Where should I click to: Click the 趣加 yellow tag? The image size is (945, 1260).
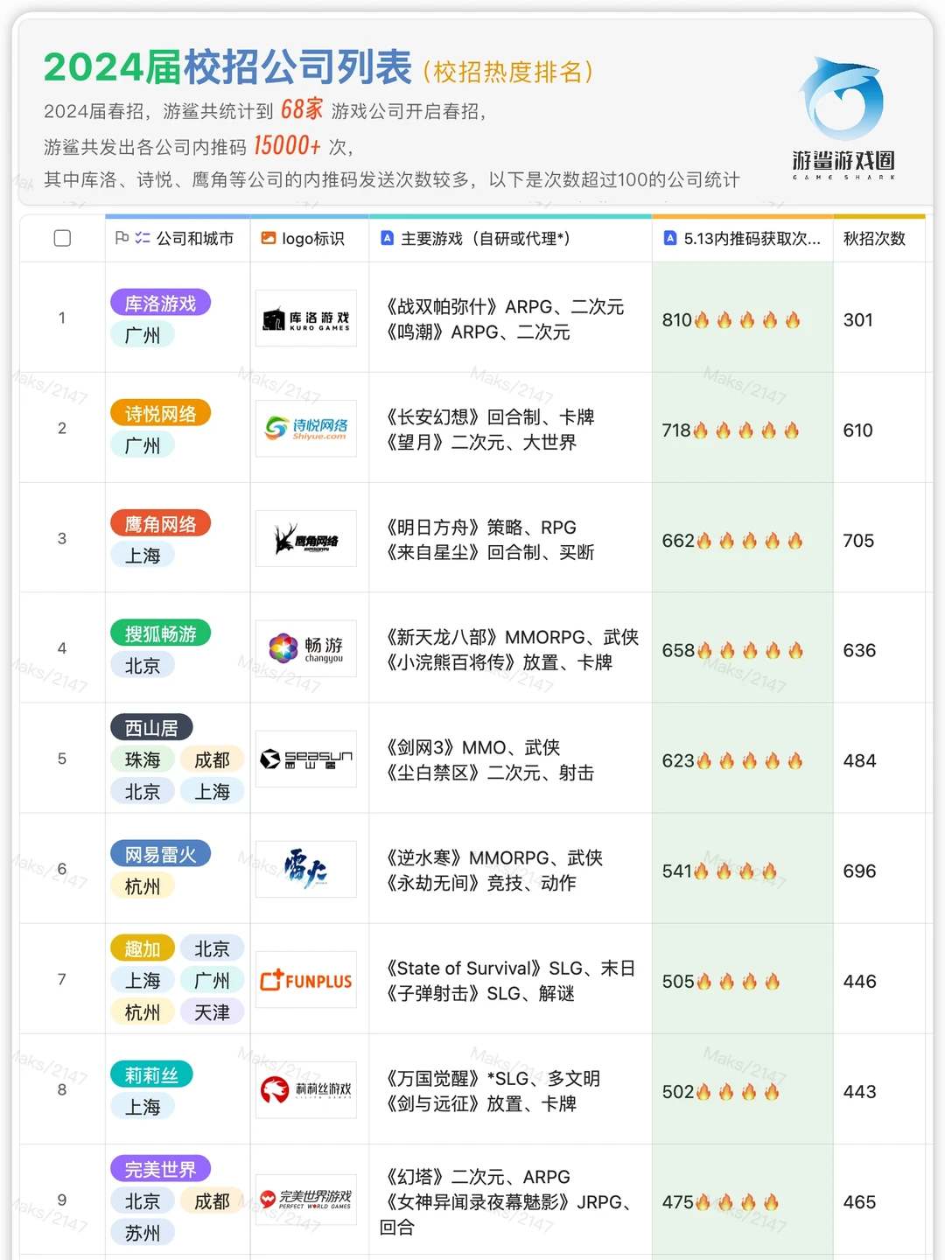pyautogui.click(x=143, y=948)
